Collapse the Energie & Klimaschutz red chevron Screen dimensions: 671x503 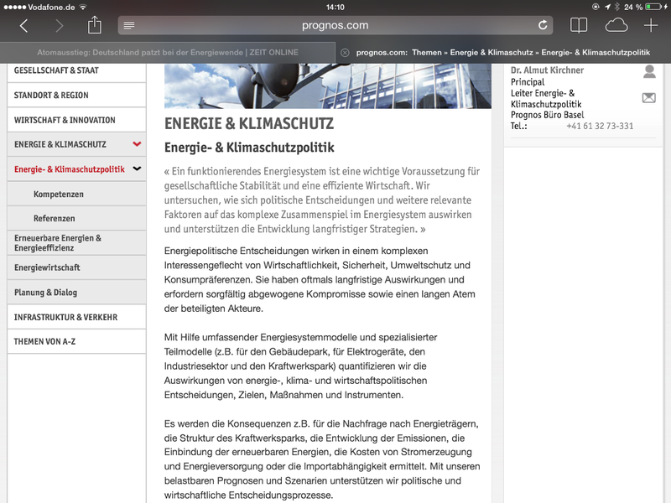pos(137,144)
